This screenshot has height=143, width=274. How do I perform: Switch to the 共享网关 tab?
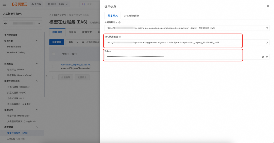113,16
